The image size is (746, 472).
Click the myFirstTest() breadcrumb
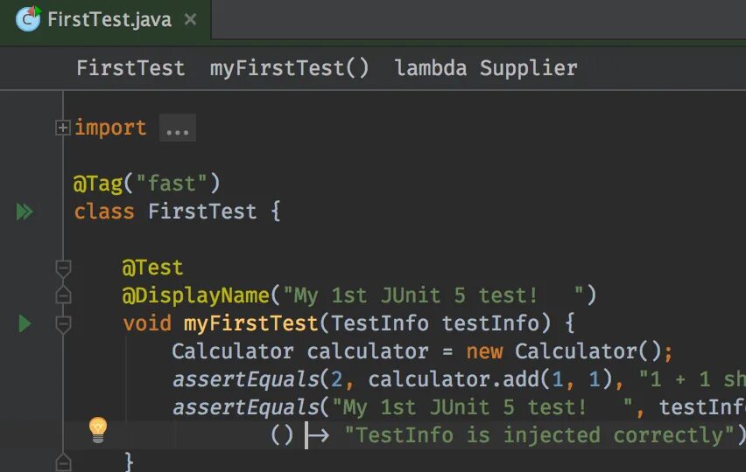(290, 68)
